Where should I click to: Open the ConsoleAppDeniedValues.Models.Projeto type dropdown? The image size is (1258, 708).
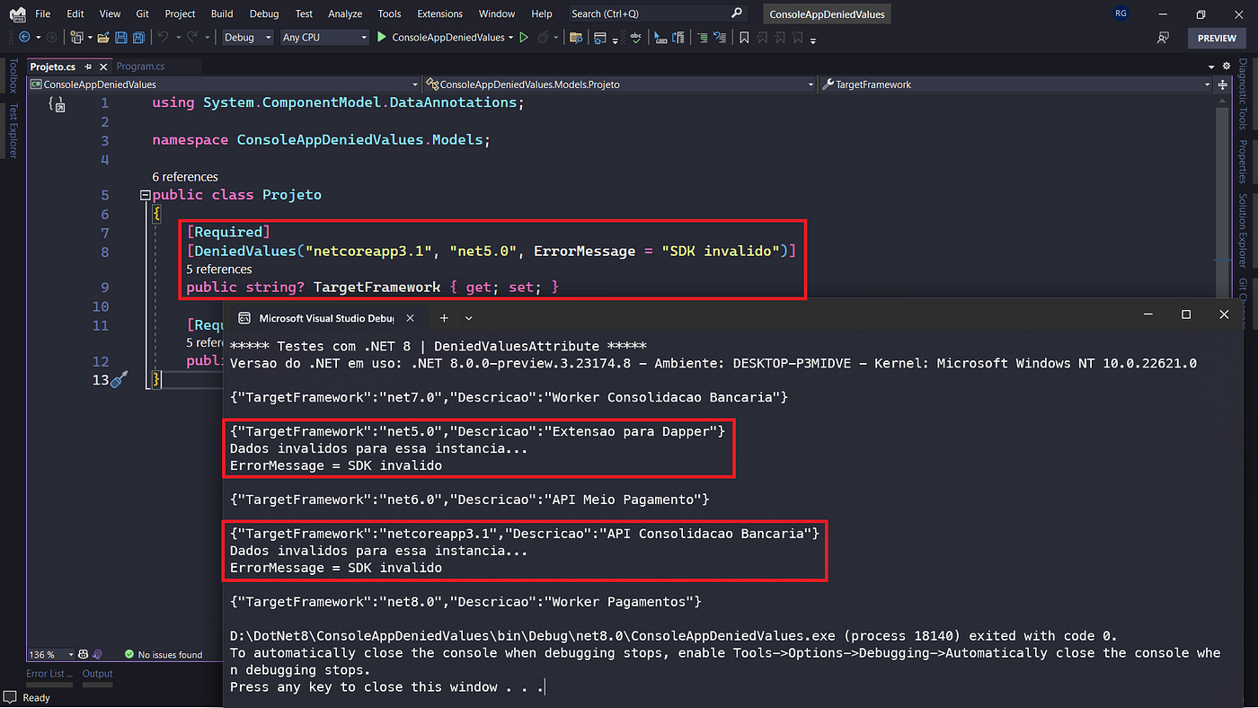pyautogui.click(x=620, y=84)
